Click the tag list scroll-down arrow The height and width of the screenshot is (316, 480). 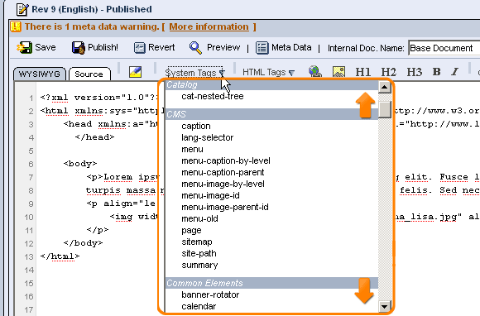coord(385,306)
